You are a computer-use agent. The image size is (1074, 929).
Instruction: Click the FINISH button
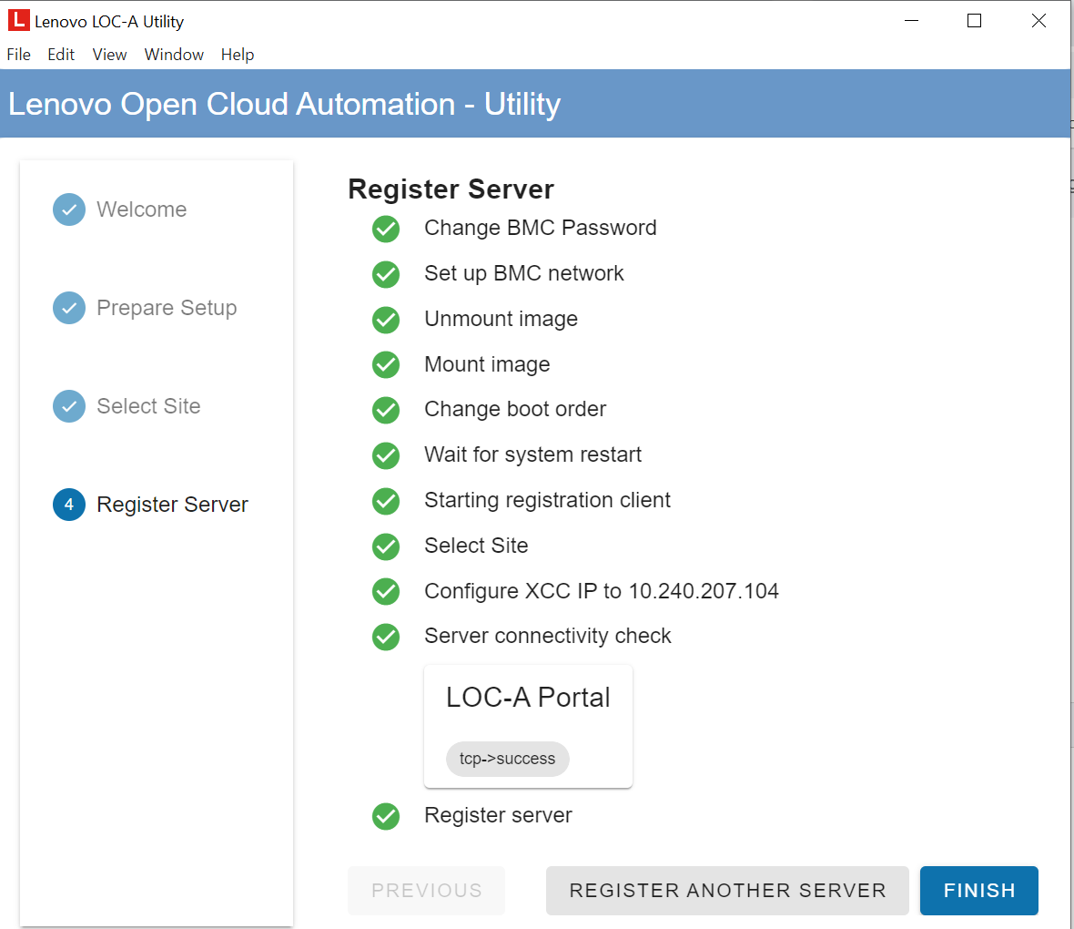pos(978,891)
